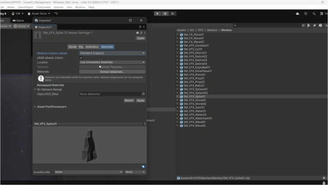Select SM_VFX_GlowPlane01 in the mesh list

[197, 71]
